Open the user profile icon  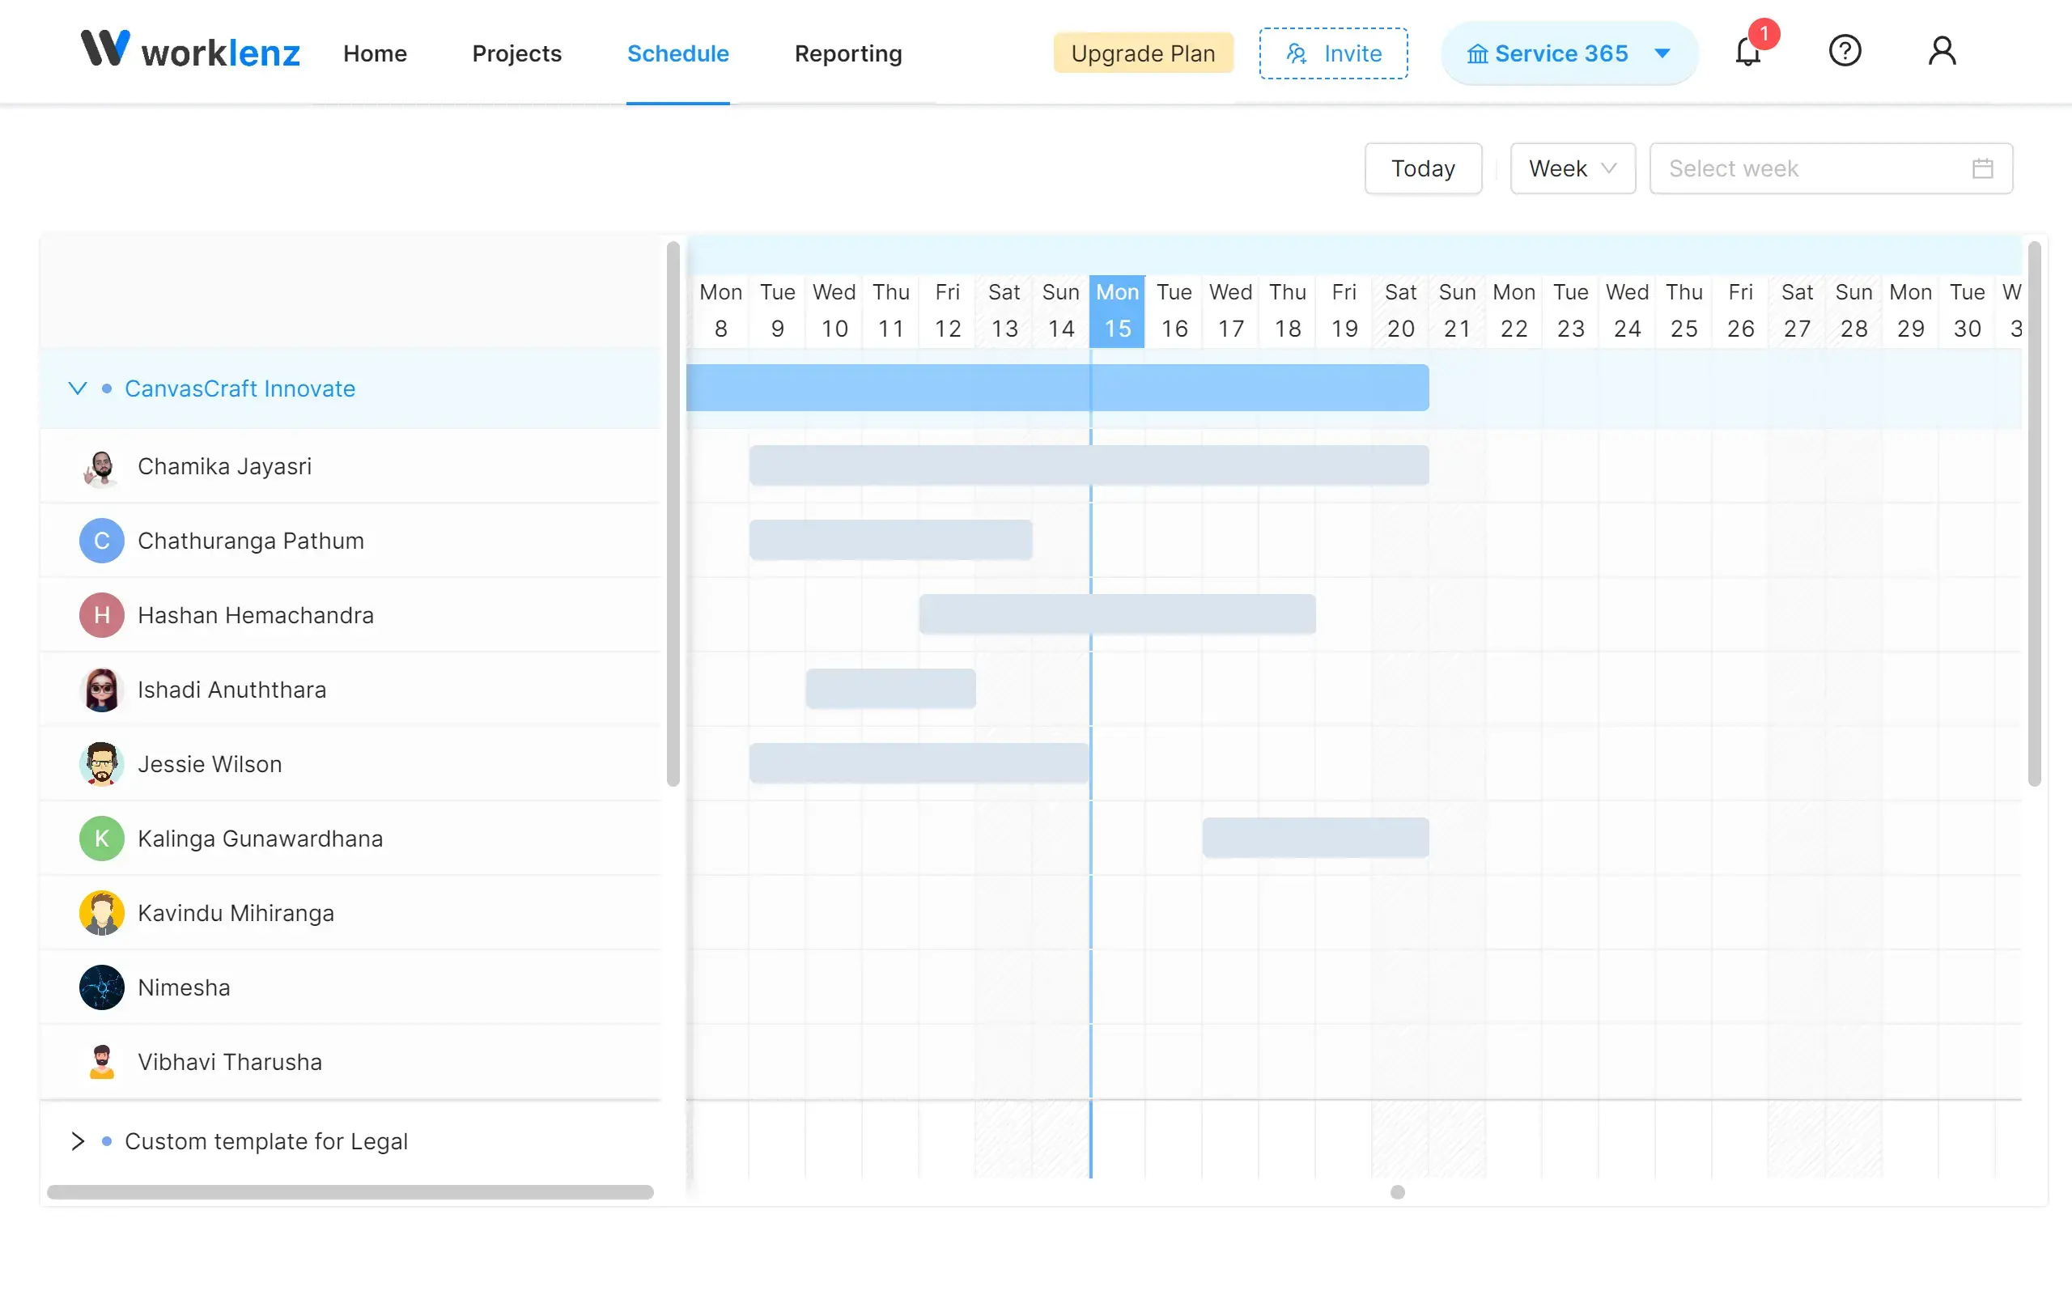tap(1942, 50)
